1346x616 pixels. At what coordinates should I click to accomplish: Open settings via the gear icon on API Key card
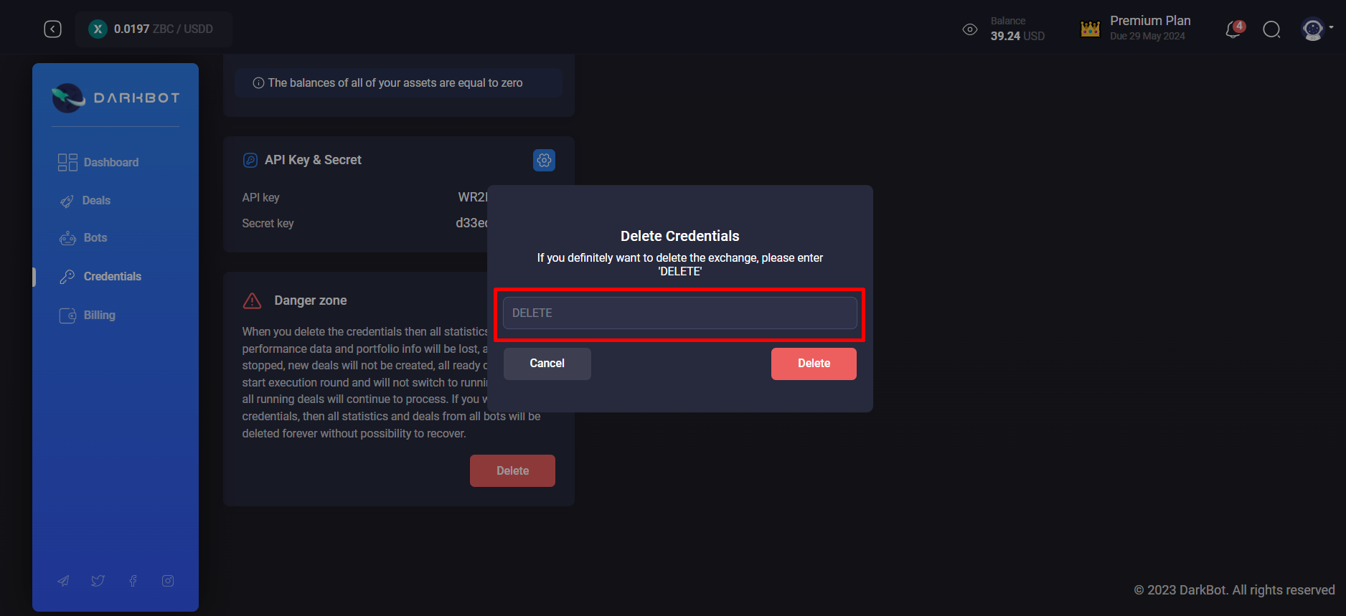(544, 160)
